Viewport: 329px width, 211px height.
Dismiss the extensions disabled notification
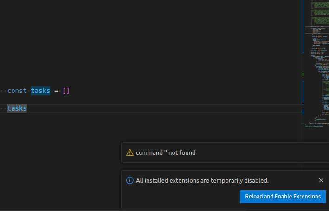click(x=321, y=180)
